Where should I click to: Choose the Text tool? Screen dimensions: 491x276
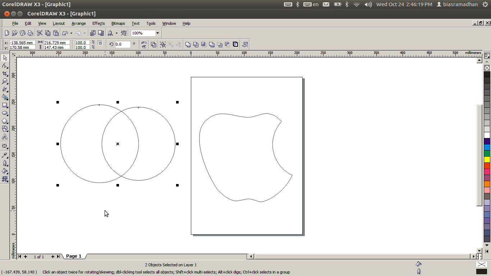(5, 137)
